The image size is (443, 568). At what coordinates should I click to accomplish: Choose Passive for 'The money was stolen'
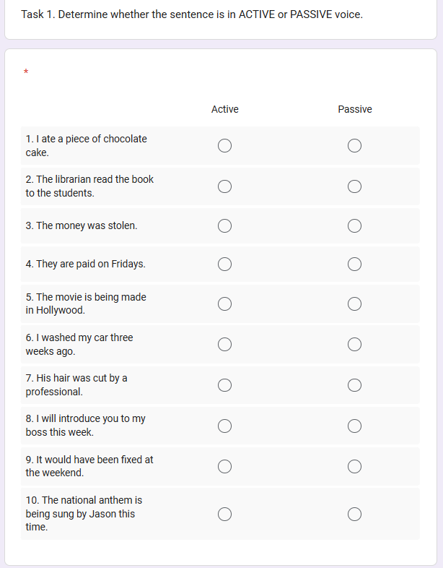[354, 226]
